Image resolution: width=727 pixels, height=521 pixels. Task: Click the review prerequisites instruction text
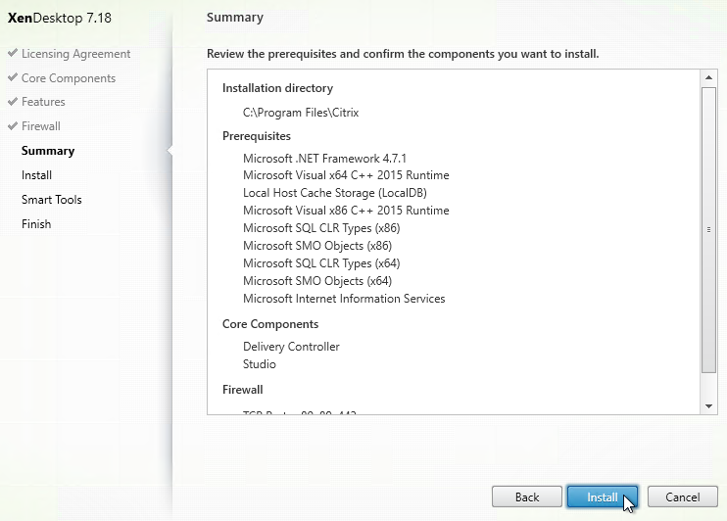click(x=403, y=54)
